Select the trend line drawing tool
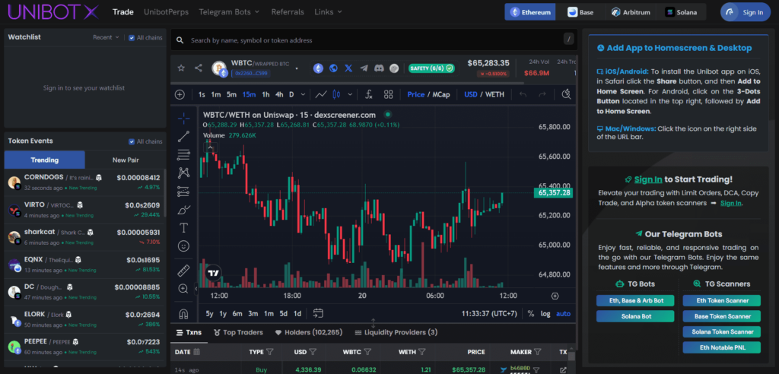Image resolution: width=779 pixels, height=374 pixels. (184, 137)
